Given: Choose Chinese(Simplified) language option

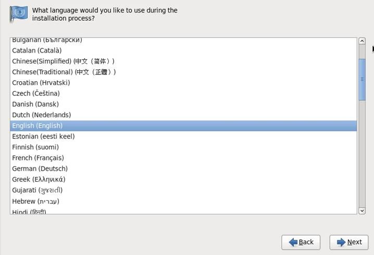Looking at the screenshot, I should [63, 61].
